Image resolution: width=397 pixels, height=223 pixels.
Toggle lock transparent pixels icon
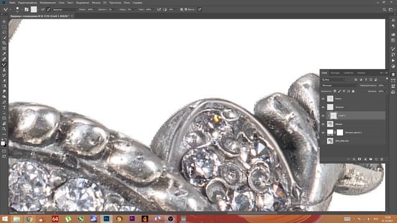(x=335, y=91)
